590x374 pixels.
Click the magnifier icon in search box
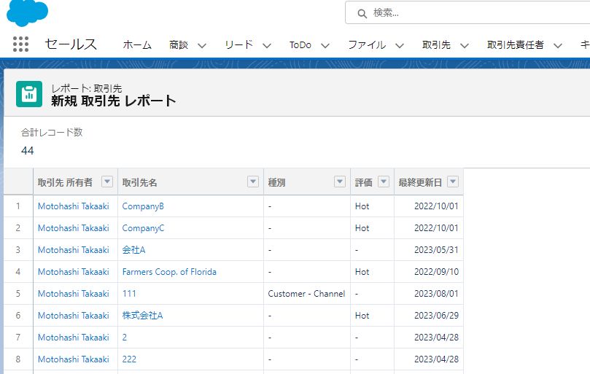click(x=362, y=14)
